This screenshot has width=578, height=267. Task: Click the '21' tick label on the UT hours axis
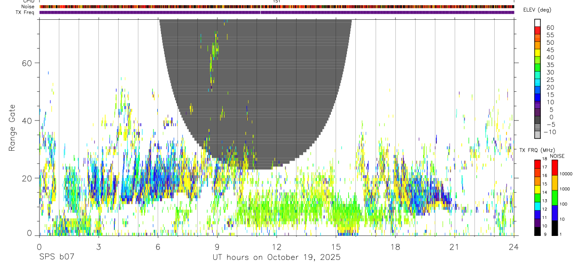(x=454, y=247)
